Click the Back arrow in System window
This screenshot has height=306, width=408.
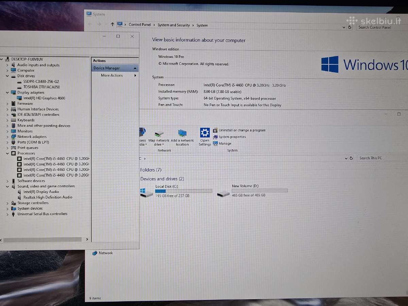tap(90, 24)
